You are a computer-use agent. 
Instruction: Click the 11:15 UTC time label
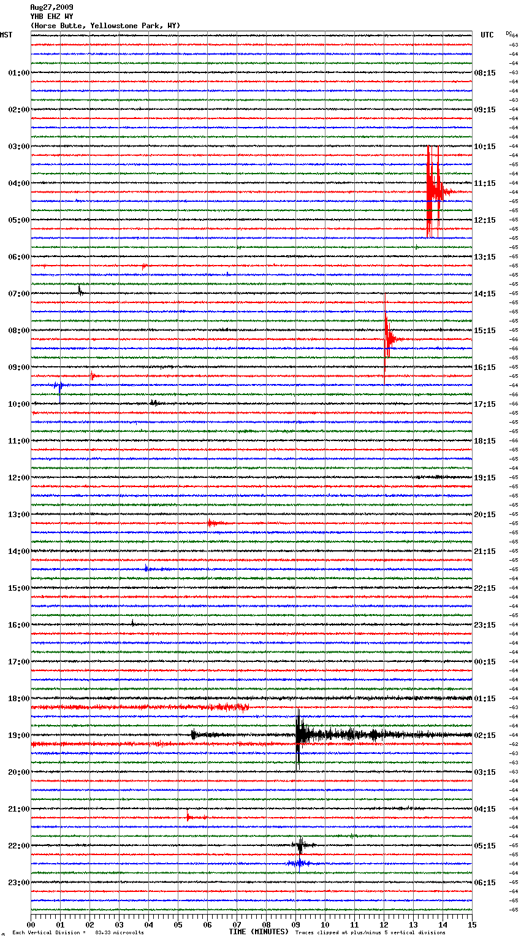click(485, 183)
